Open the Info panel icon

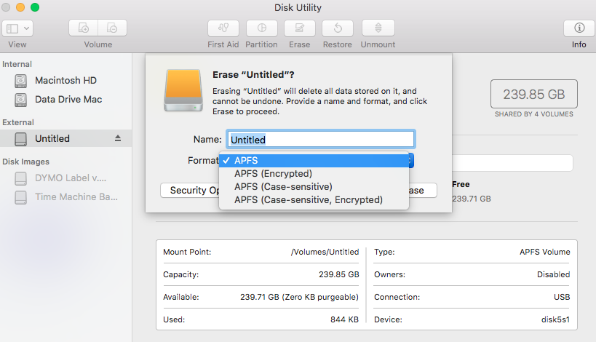coord(579,28)
